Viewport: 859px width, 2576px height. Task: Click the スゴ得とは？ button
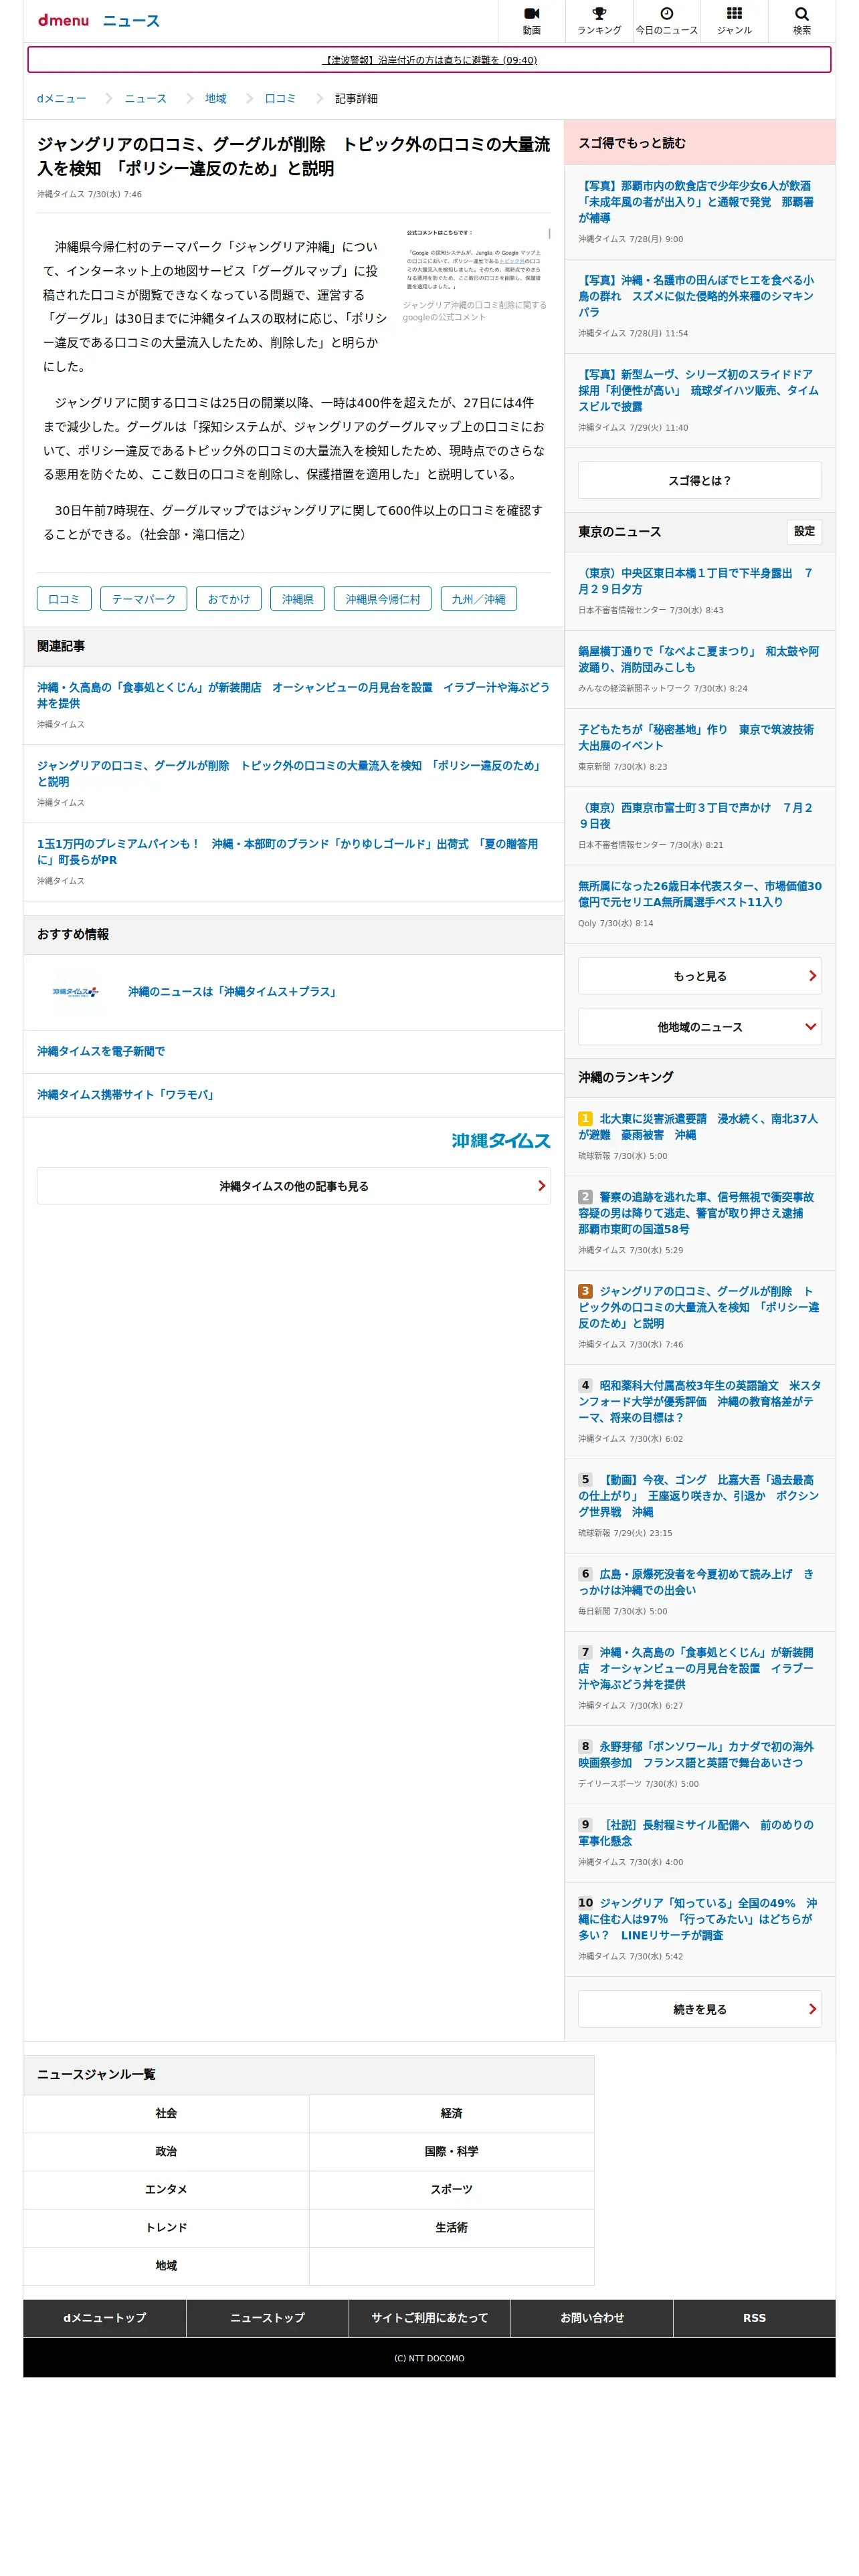[x=699, y=481]
